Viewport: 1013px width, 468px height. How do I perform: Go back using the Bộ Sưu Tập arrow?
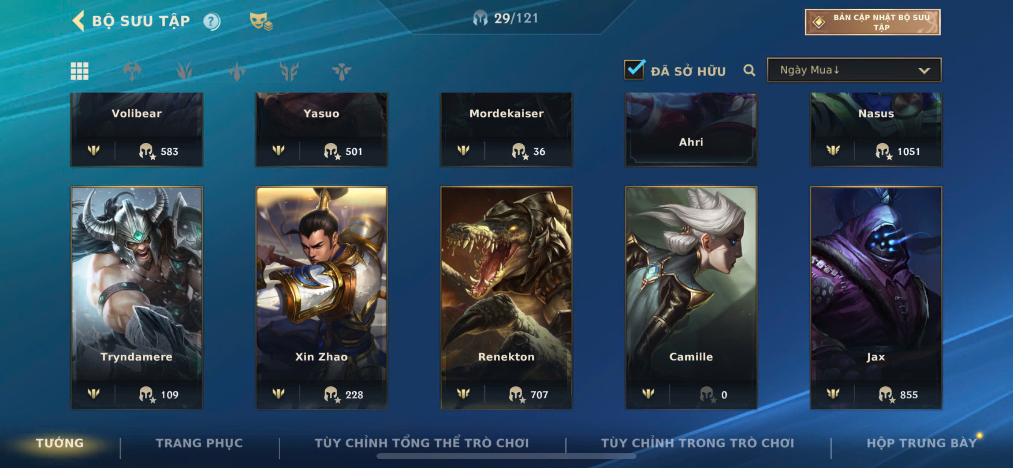click(x=78, y=20)
